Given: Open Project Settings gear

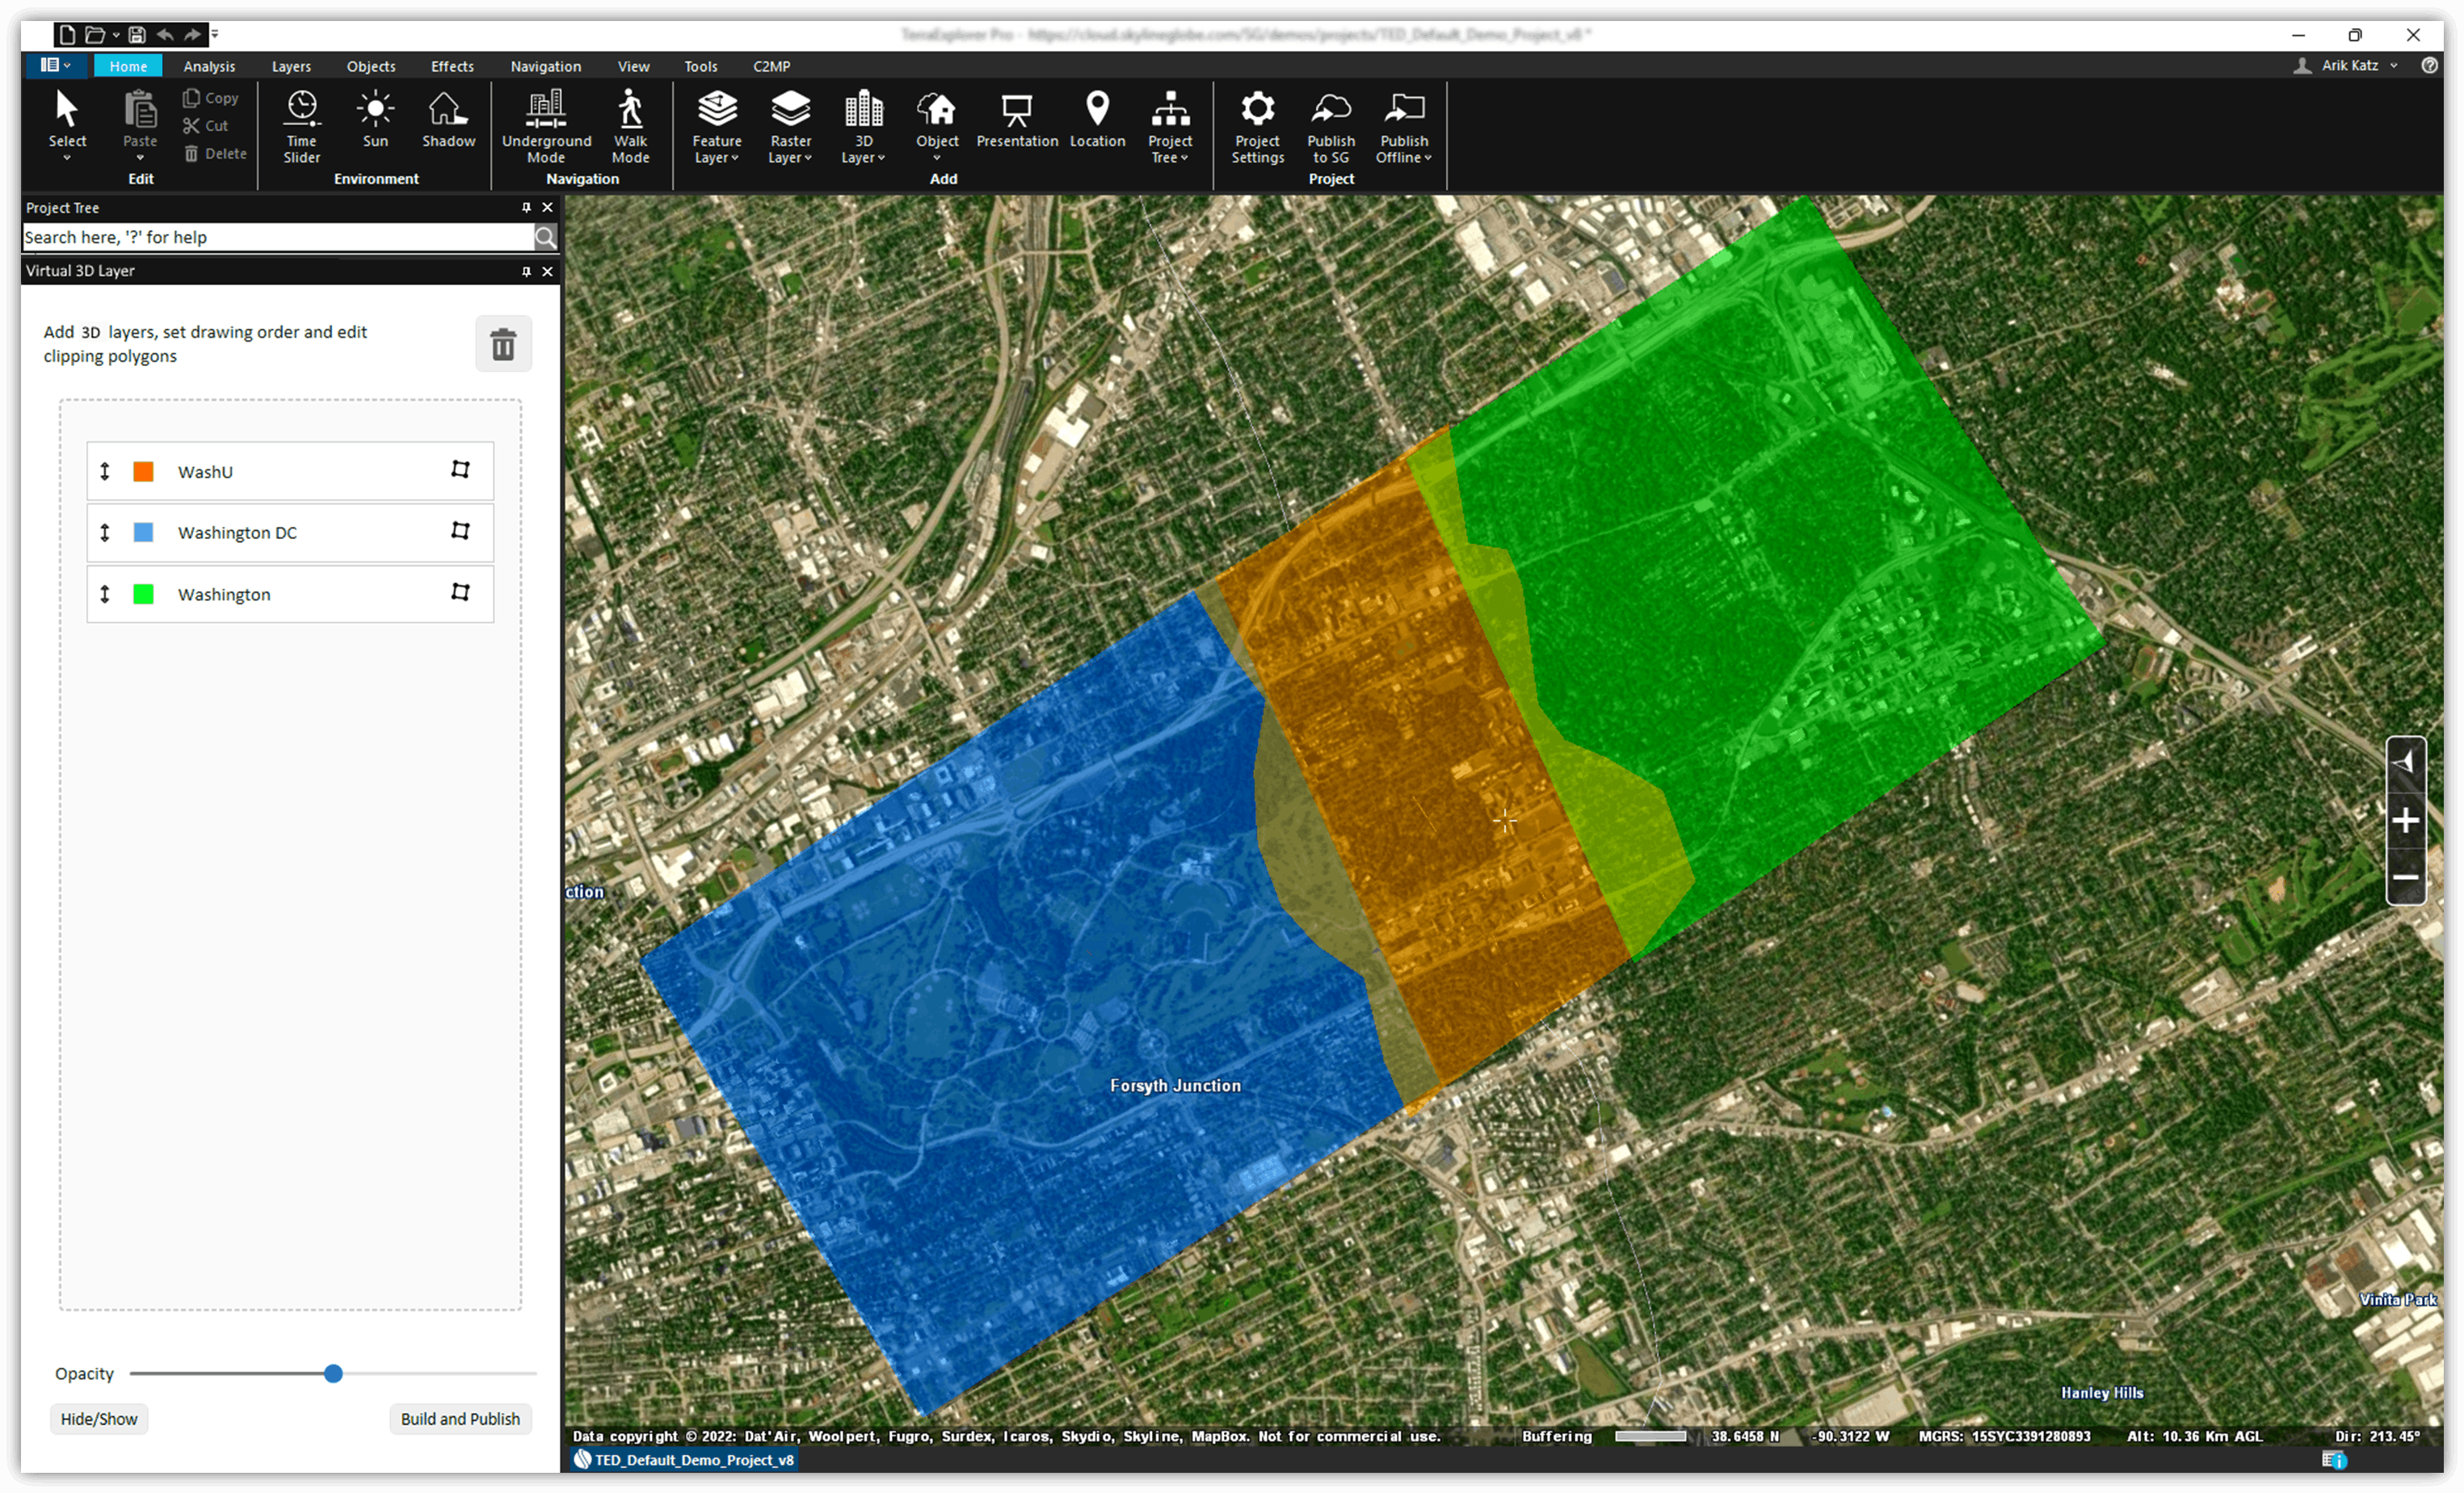Looking at the screenshot, I should click(x=1257, y=127).
